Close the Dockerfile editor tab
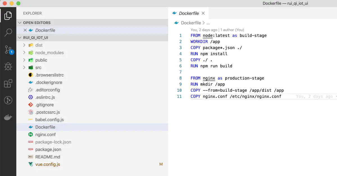337x176 pixels. (x=203, y=13)
